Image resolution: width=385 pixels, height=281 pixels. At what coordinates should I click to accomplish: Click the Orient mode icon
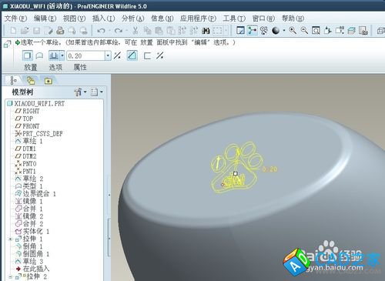pyautogui.click(x=264, y=31)
